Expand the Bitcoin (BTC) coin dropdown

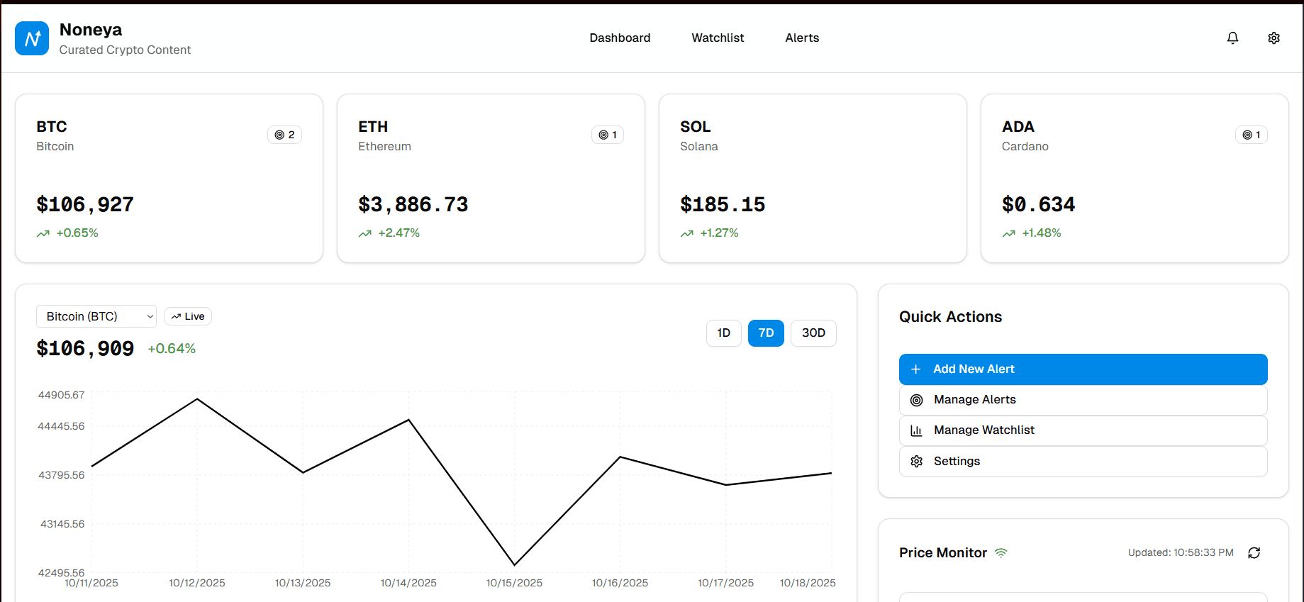pyautogui.click(x=96, y=316)
